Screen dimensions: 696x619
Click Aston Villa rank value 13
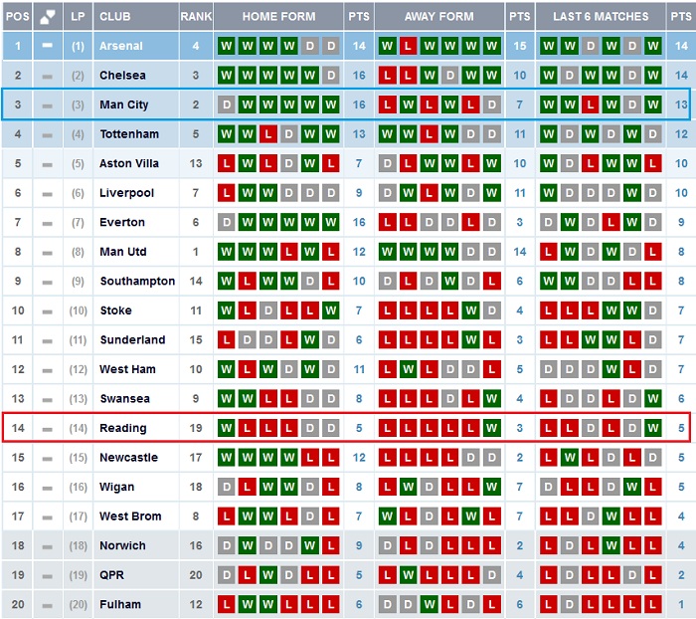point(196,163)
